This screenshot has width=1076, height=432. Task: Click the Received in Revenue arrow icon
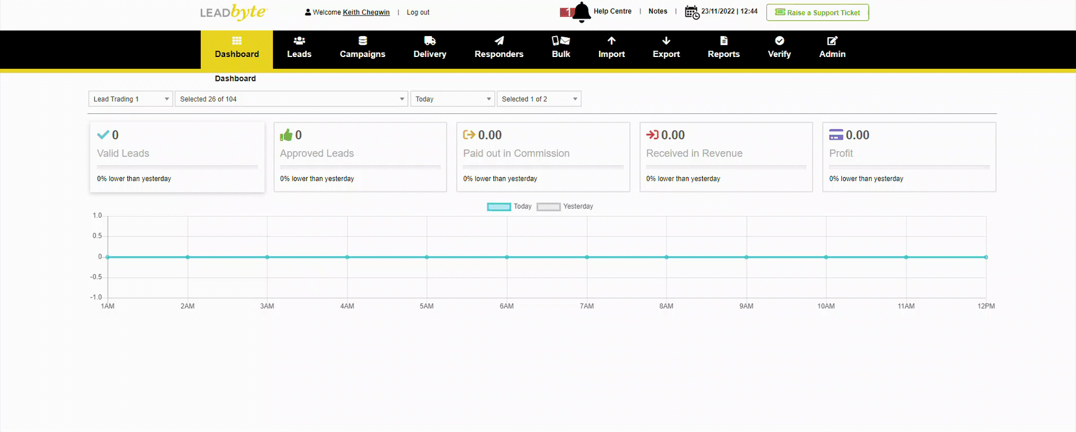652,135
